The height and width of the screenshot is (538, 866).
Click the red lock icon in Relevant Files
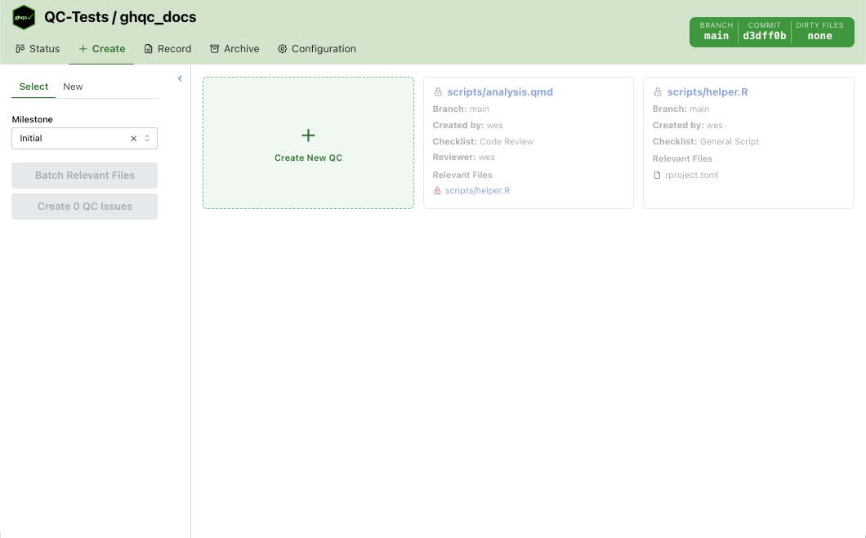coord(437,191)
